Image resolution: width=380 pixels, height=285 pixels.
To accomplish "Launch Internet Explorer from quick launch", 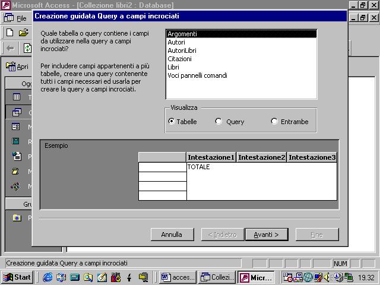I will point(47,277).
